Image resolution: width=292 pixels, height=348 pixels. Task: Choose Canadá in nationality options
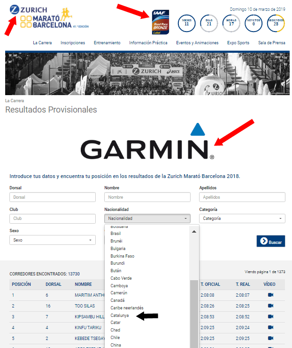(118, 300)
